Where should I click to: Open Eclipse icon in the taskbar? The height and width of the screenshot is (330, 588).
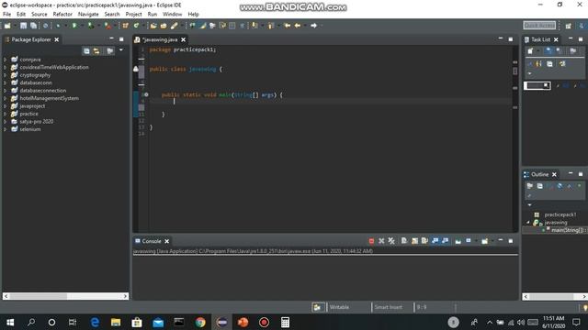221,322
